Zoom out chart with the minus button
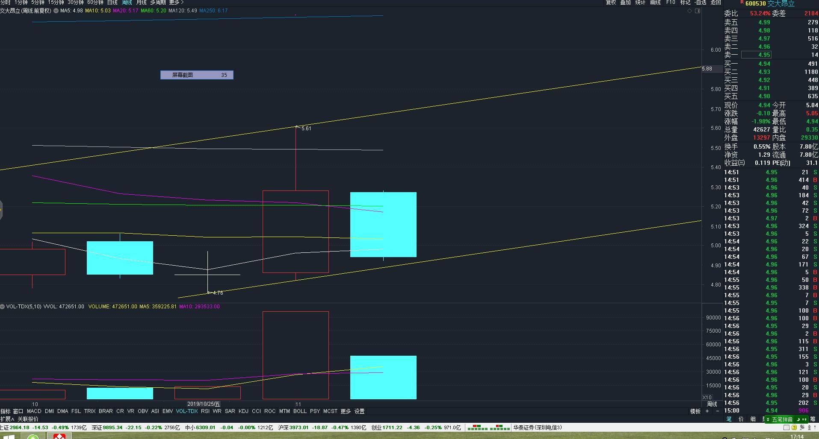 pos(717,411)
